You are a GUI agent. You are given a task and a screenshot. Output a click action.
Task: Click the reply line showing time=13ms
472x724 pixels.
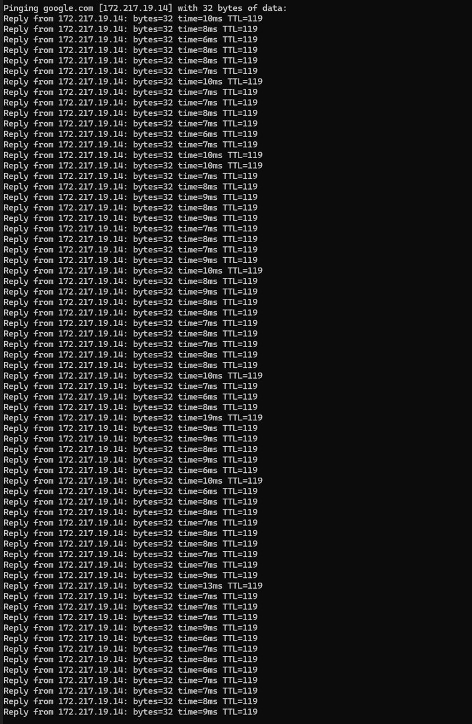tap(132, 586)
